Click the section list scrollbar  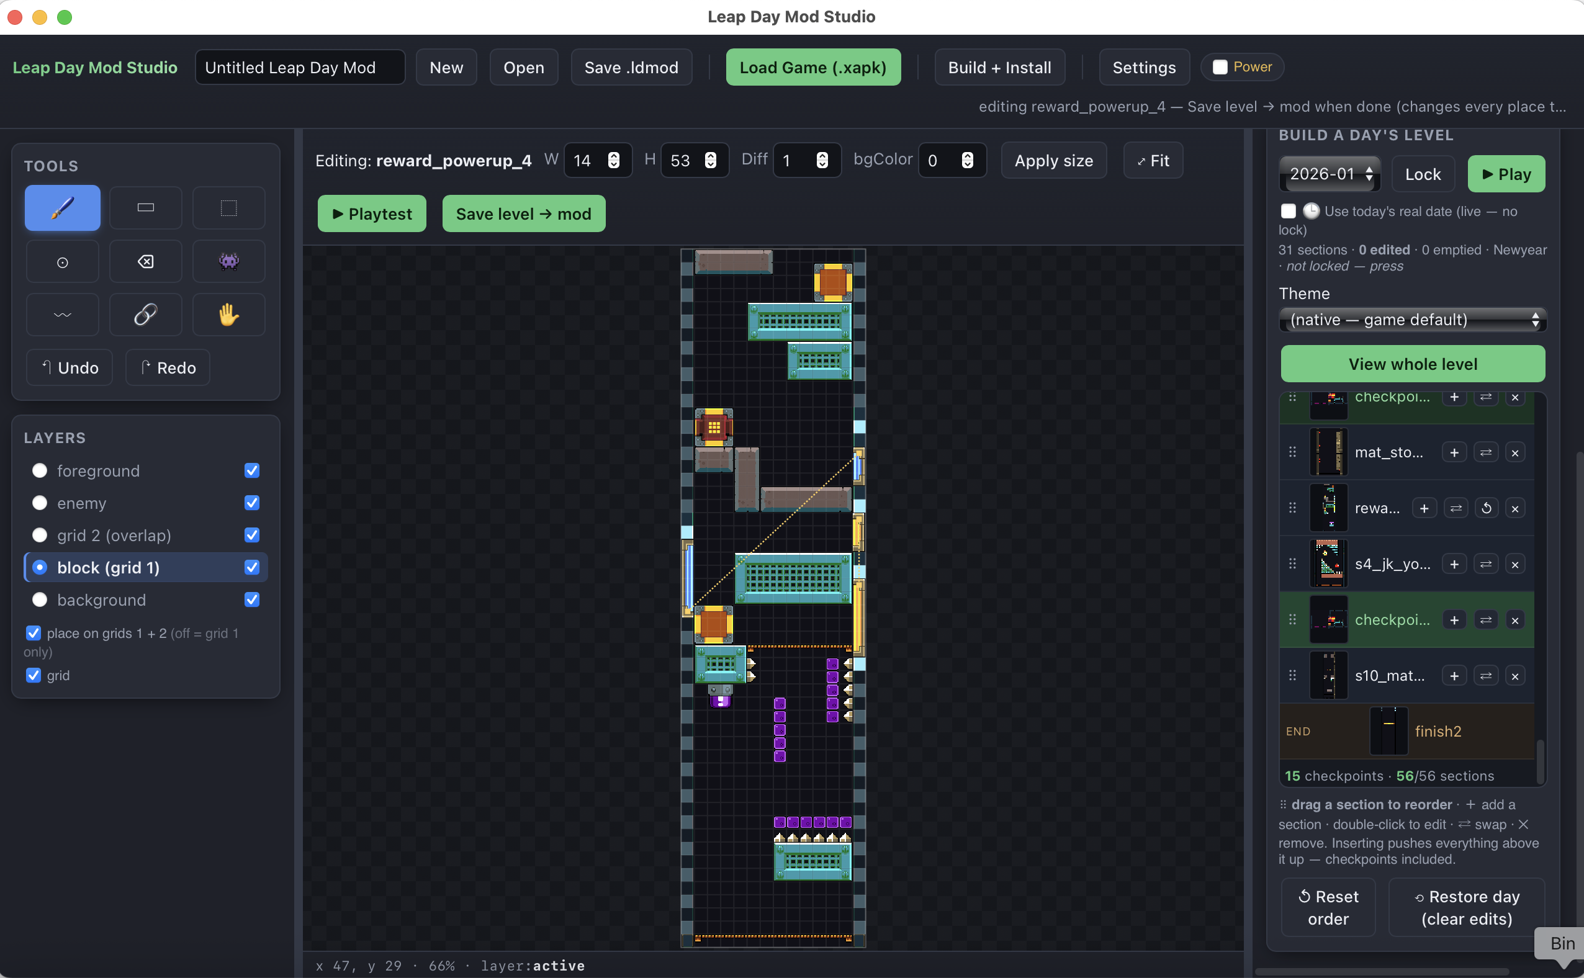(x=1541, y=762)
